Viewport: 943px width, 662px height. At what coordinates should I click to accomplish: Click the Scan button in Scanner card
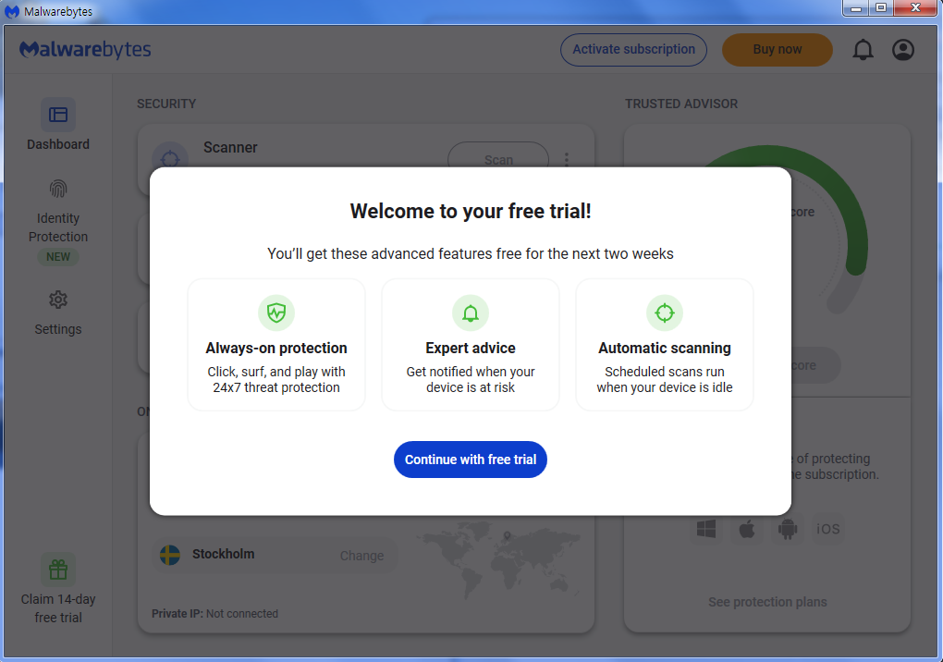498,155
